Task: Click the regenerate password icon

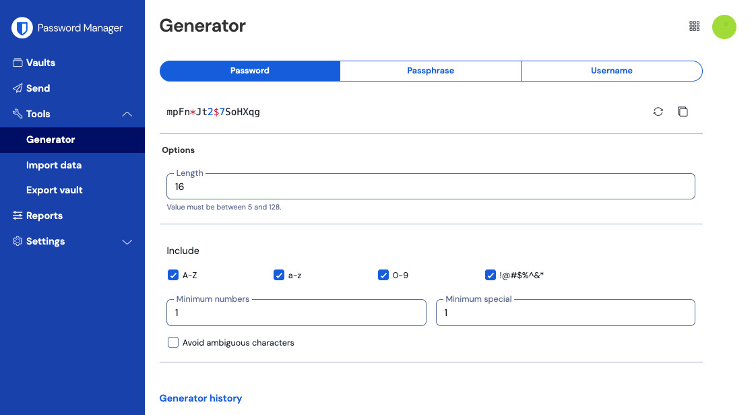Action: pos(658,112)
